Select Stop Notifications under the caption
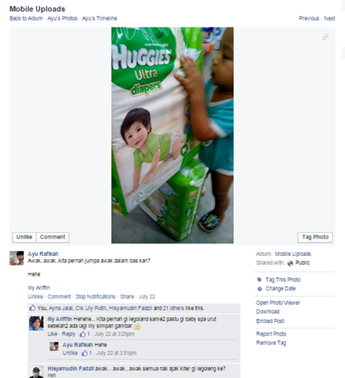Image resolution: width=345 pixels, height=378 pixels. coord(95,297)
